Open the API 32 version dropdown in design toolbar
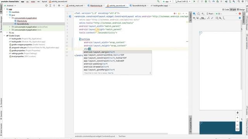 pos(219,14)
